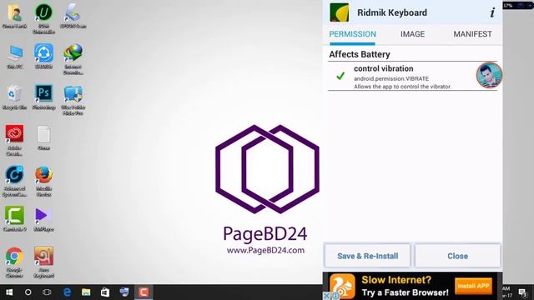Click the network-computer icon on taskbar
This screenshot has width=534, height=300.
[x=124, y=292]
